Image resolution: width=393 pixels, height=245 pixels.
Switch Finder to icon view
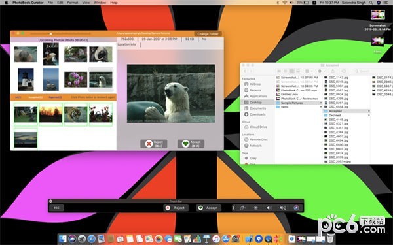pyautogui.click(x=279, y=71)
